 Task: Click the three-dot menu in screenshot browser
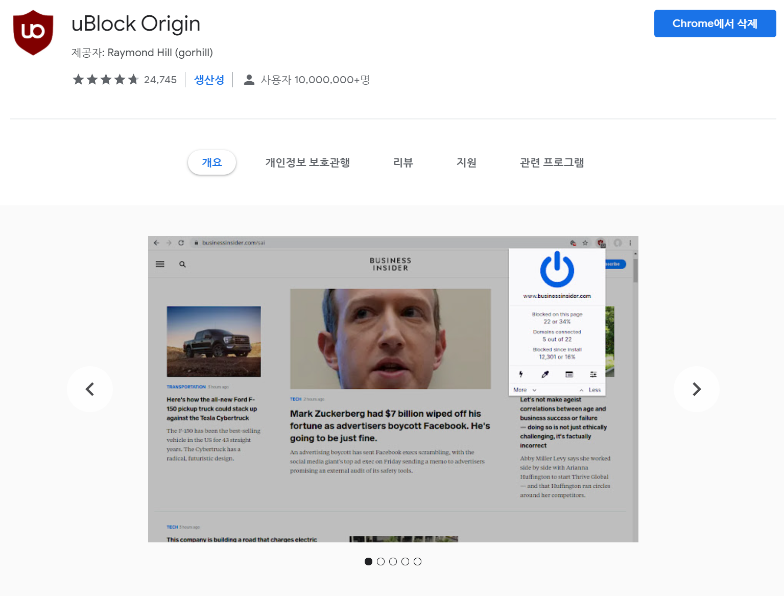click(x=630, y=243)
